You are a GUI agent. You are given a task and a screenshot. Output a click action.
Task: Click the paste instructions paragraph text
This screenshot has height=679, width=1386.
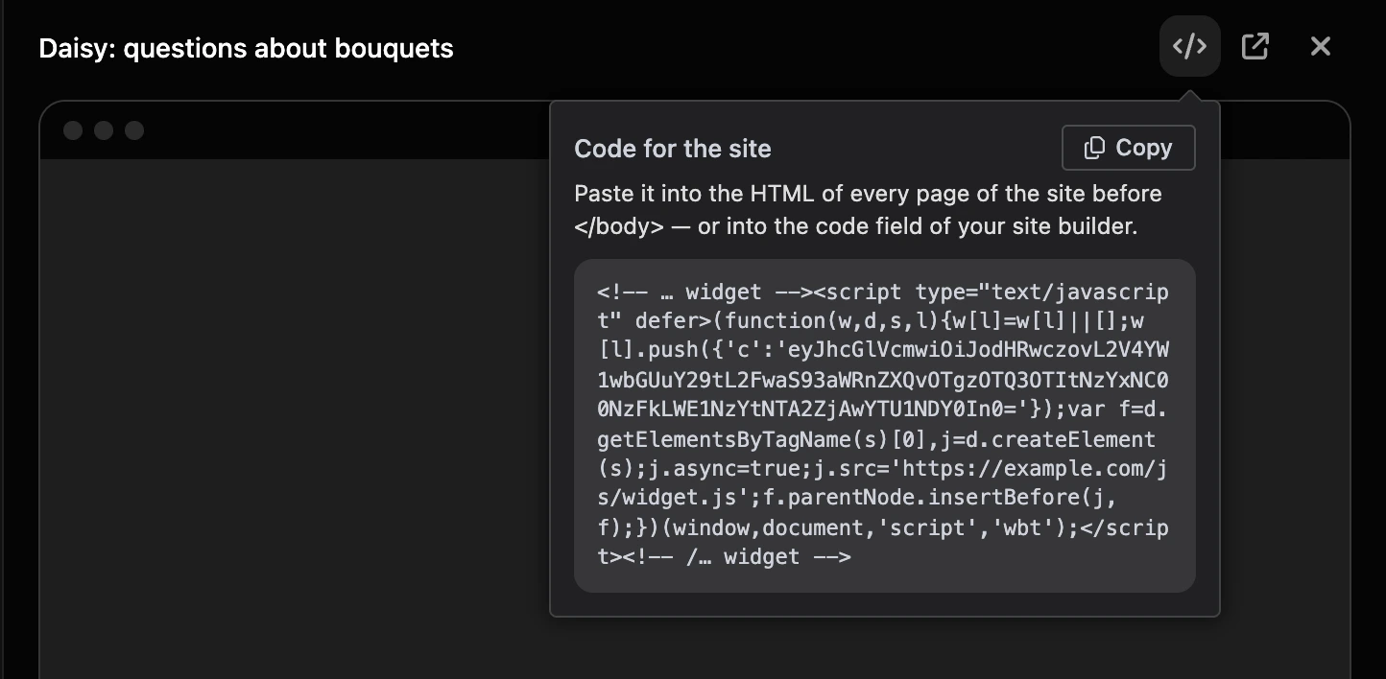869,210
